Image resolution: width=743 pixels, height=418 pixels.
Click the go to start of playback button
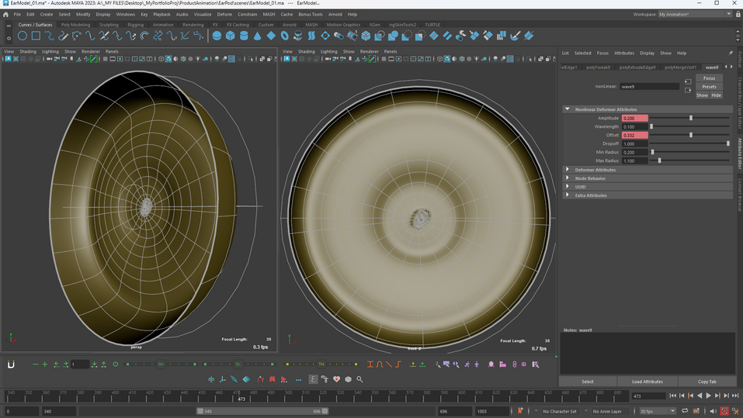[x=673, y=396]
